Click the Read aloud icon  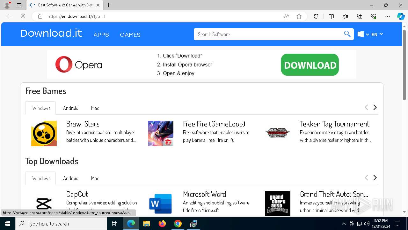286,16
